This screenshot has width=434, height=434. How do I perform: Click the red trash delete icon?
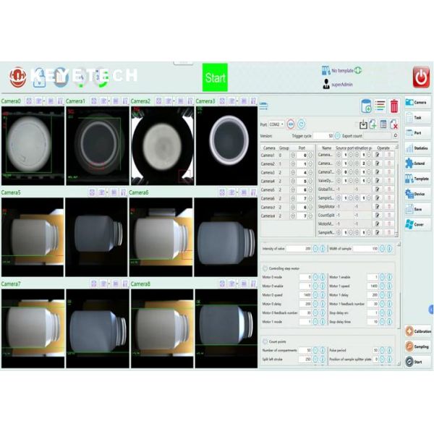tap(394, 106)
